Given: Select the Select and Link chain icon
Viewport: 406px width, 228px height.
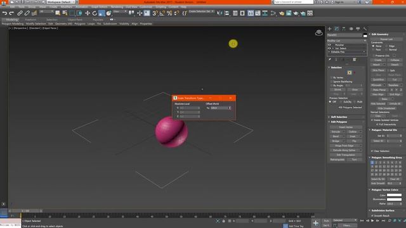Looking at the screenshot, I should (20, 13).
